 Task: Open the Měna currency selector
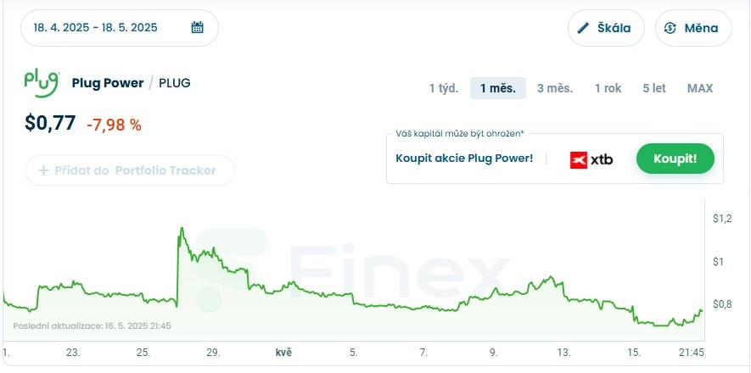pos(693,28)
